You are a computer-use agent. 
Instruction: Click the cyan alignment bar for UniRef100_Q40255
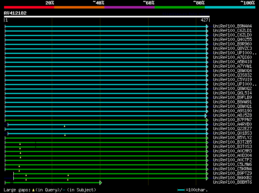(106, 40)
